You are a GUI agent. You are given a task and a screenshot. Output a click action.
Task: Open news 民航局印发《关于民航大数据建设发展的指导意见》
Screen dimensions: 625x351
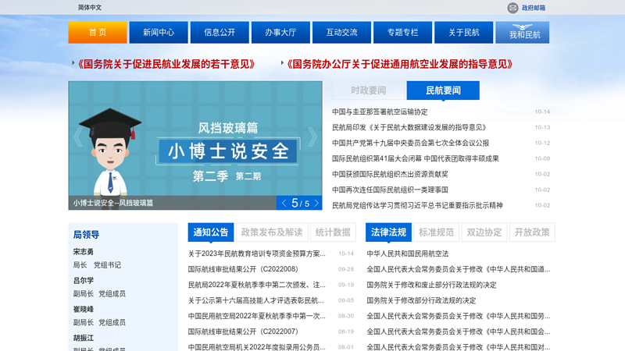point(410,127)
